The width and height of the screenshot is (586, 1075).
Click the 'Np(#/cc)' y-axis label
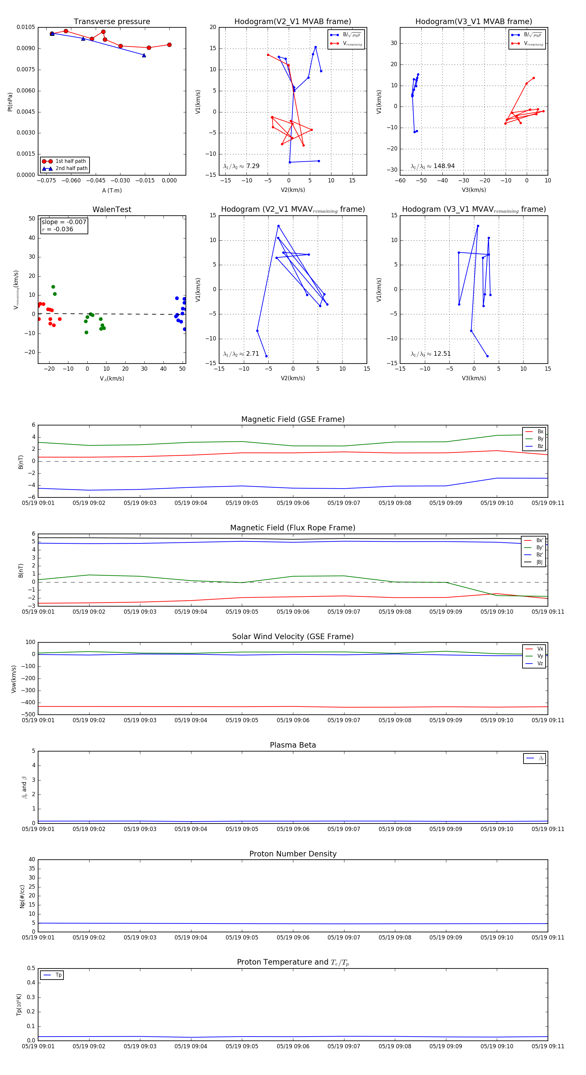click(x=22, y=896)
